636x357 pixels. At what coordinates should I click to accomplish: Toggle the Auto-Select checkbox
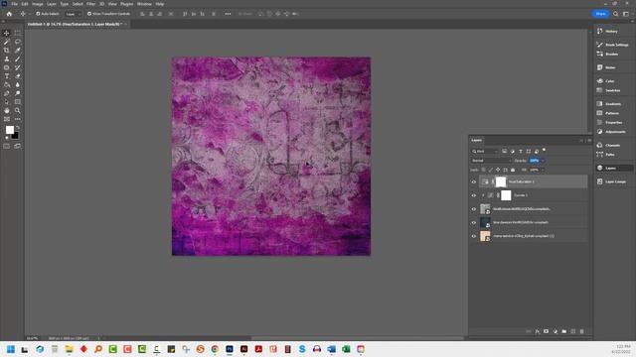38,14
